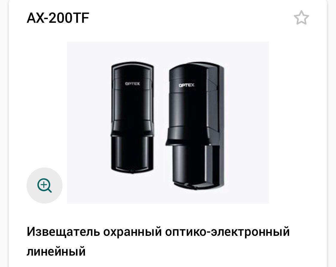336x267 pixels.
Task: Click the light gray image background area
Action: tap(246, 123)
